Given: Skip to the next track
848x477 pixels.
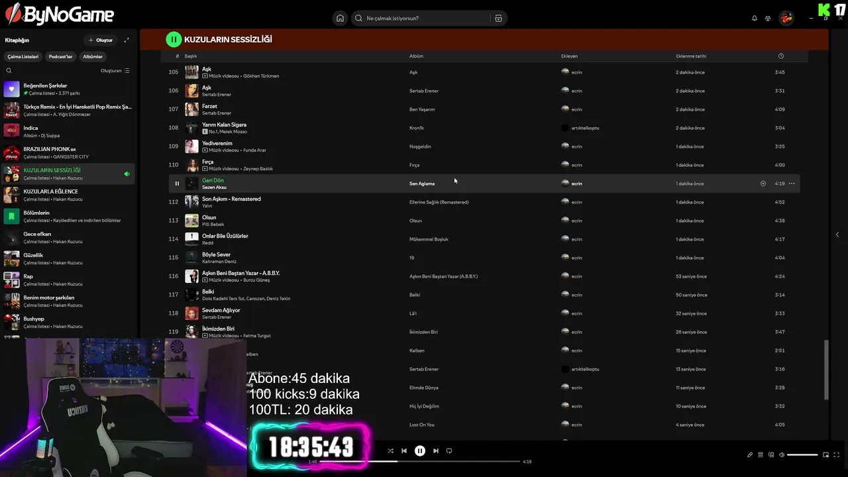Looking at the screenshot, I should click(x=436, y=450).
